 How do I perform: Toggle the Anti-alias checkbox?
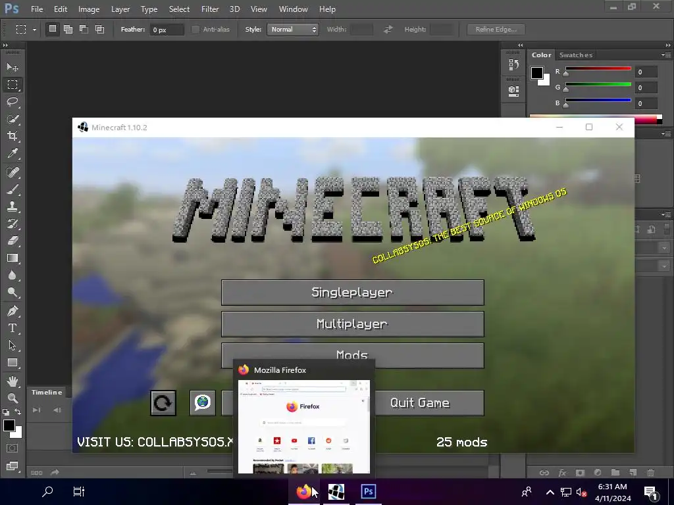[x=195, y=29]
